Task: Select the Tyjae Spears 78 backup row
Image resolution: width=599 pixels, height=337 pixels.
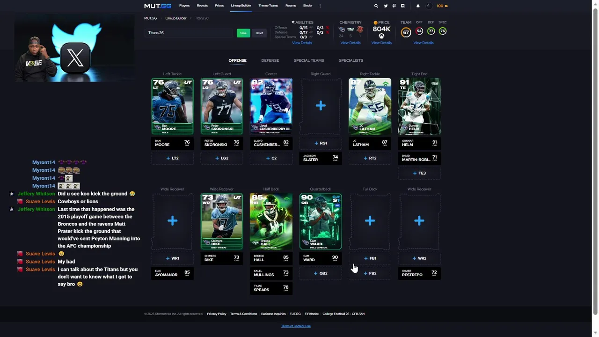Action: [x=271, y=288]
